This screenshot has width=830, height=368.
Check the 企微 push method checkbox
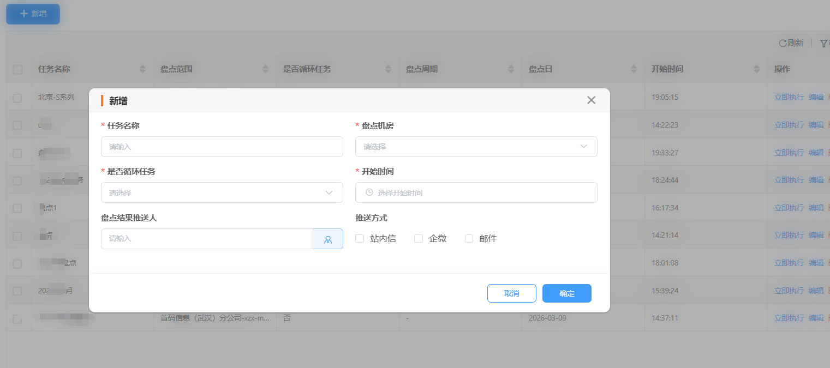(419, 238)
